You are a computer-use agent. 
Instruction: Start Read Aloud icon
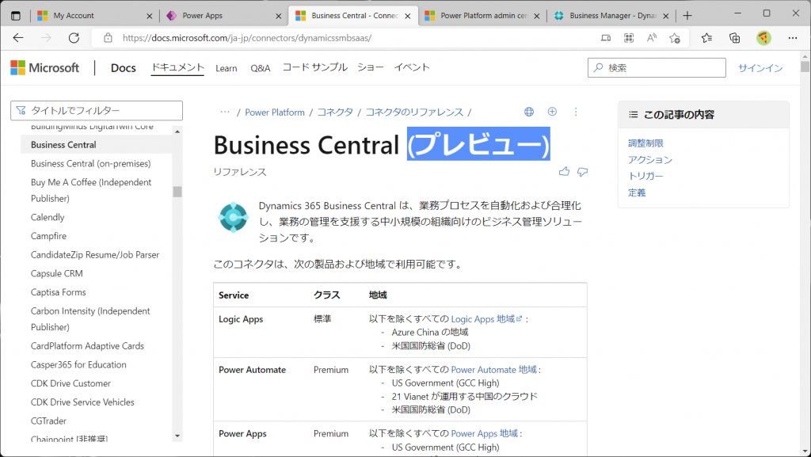pos(652,38)
